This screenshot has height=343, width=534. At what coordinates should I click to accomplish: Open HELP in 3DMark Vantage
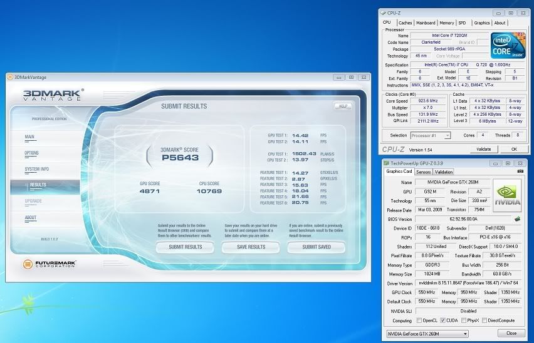click(x=343, y=106)
